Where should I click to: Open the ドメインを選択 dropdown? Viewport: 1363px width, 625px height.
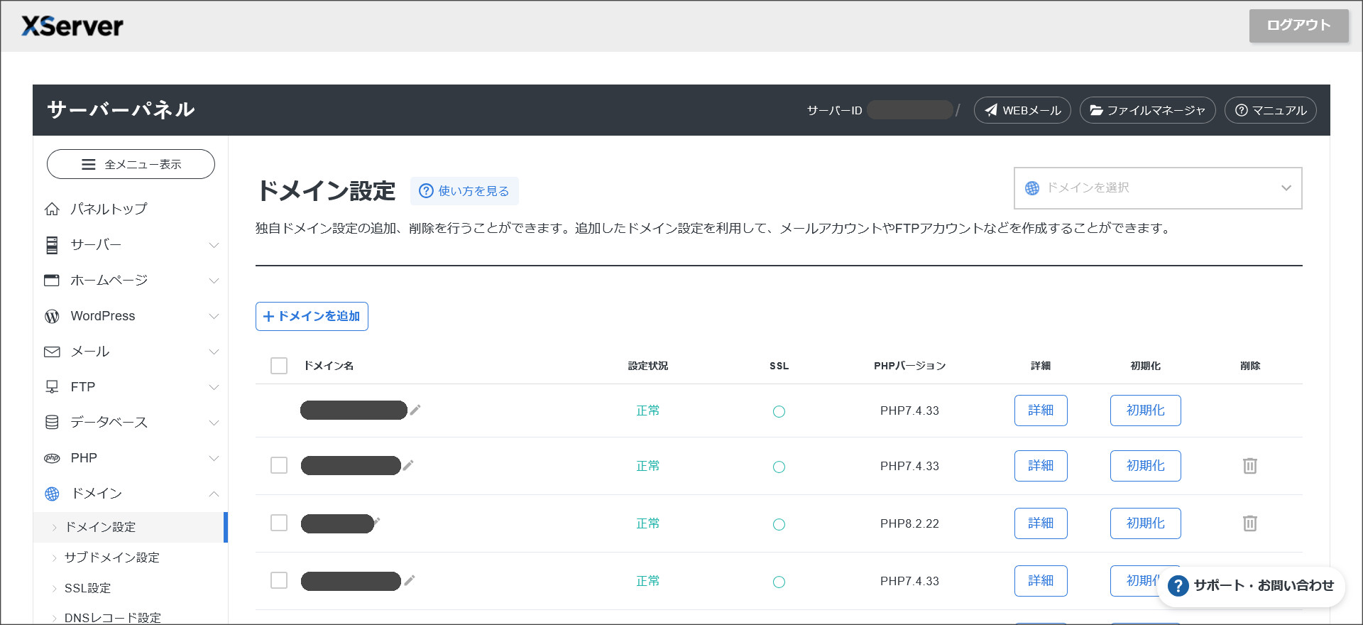click(1158, 188)
